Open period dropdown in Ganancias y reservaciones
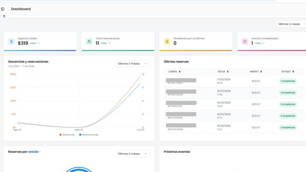This screenshot has width=306, height=172. (x=133, y=64)
